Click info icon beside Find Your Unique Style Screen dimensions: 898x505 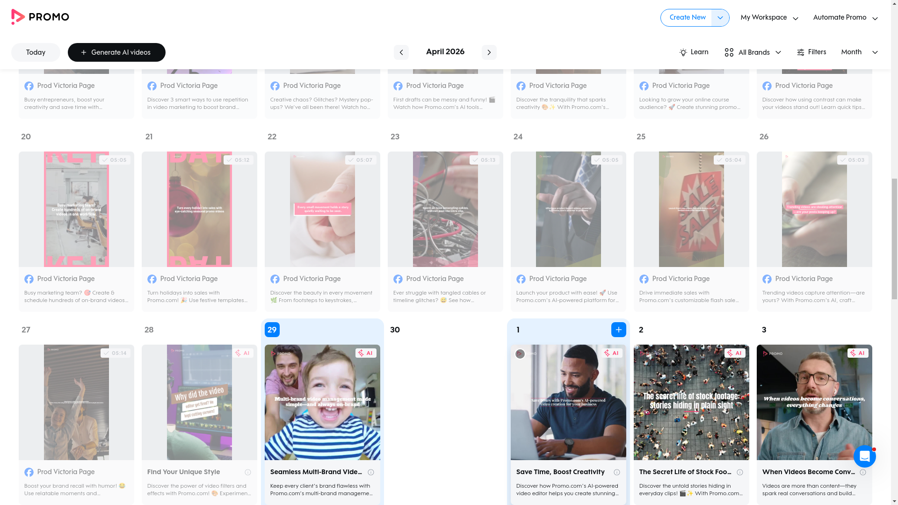248,472
